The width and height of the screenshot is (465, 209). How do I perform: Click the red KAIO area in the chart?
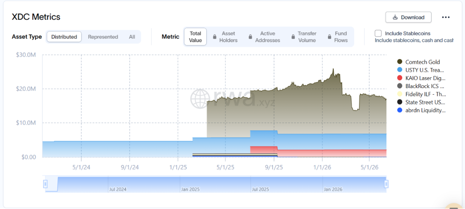[318, 153]
